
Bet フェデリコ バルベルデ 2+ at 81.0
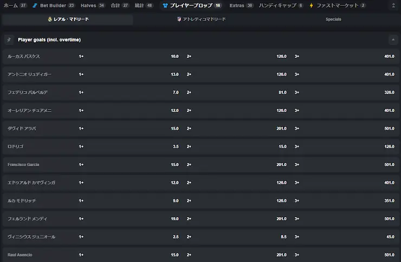coord(237,93)
